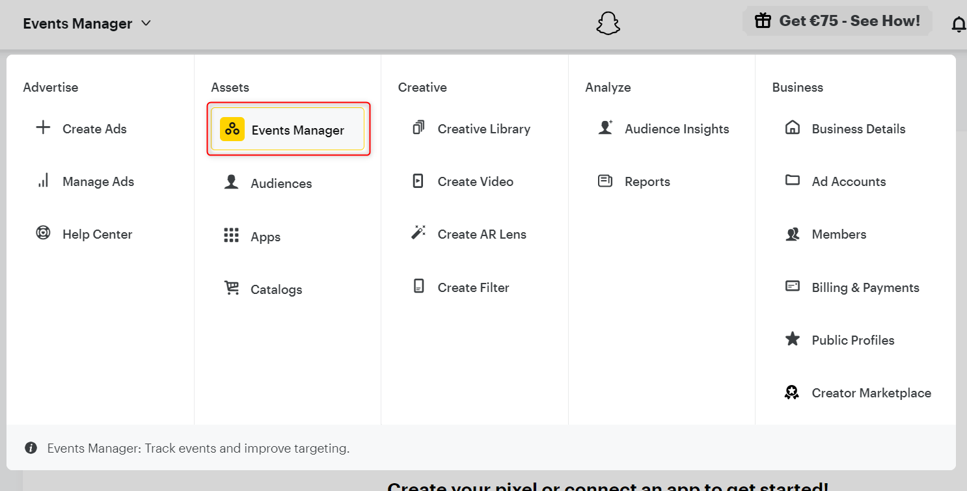
Task: Click the gift icon in the promo banner
Action: (x=763, y=21)
